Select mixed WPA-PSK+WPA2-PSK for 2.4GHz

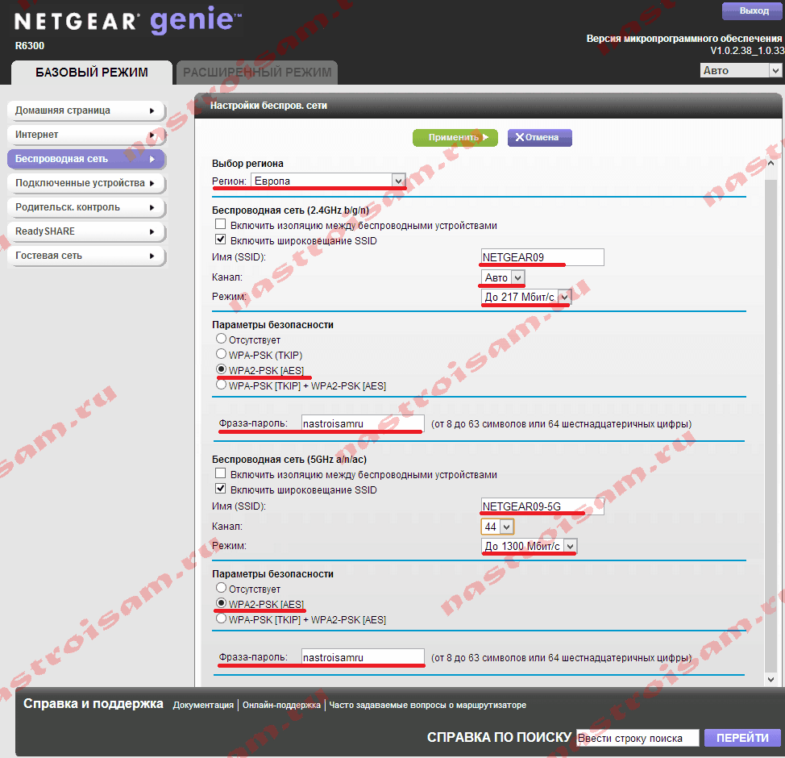pos(221,385)
